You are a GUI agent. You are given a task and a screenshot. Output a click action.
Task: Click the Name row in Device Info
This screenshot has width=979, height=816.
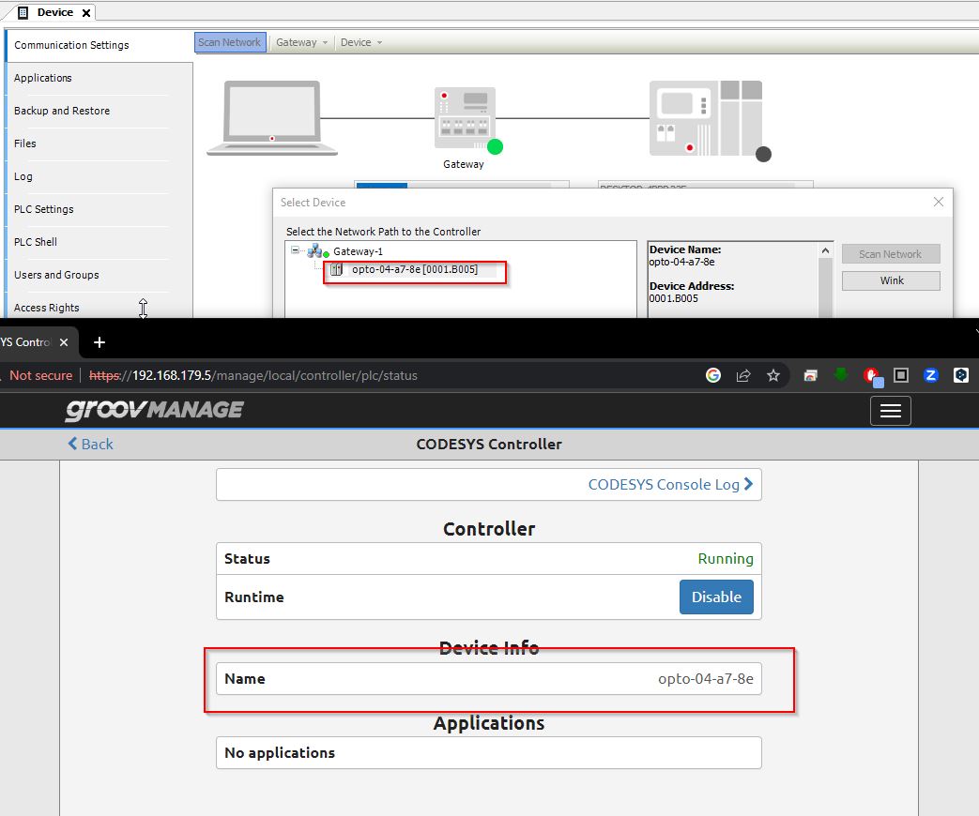point(489,679)
